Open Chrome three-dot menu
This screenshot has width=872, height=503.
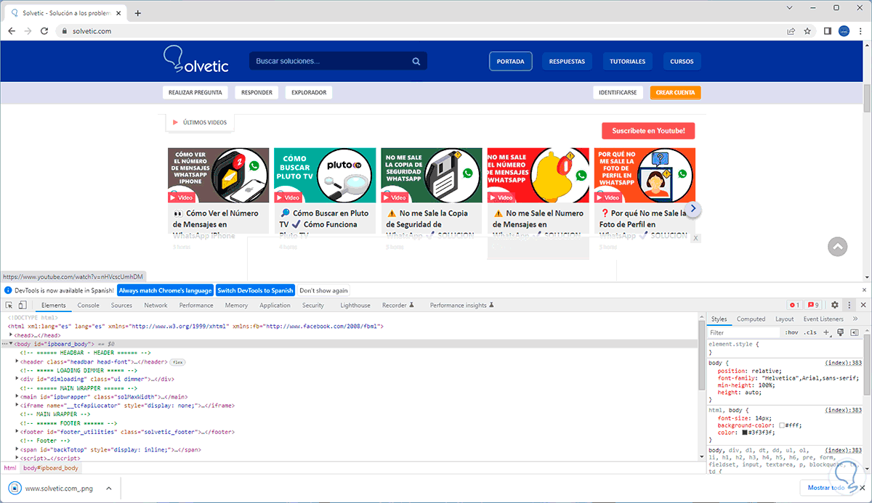(x=860, y=31)
